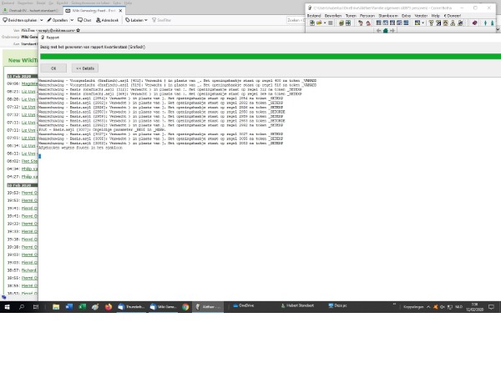Click the Windows Start button

click(x=7, y=306)
